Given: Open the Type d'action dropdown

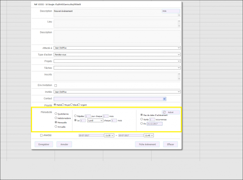Looking at the screenshot, I should tap(117, 54).
